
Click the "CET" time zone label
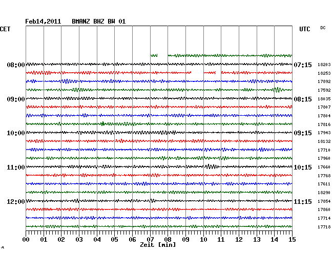pos(5,29)
